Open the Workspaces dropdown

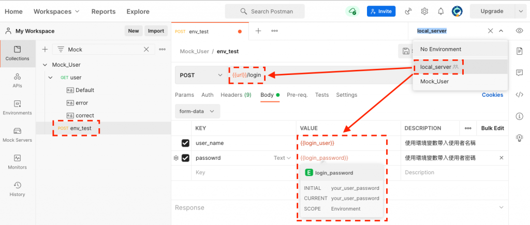(56, 11)
